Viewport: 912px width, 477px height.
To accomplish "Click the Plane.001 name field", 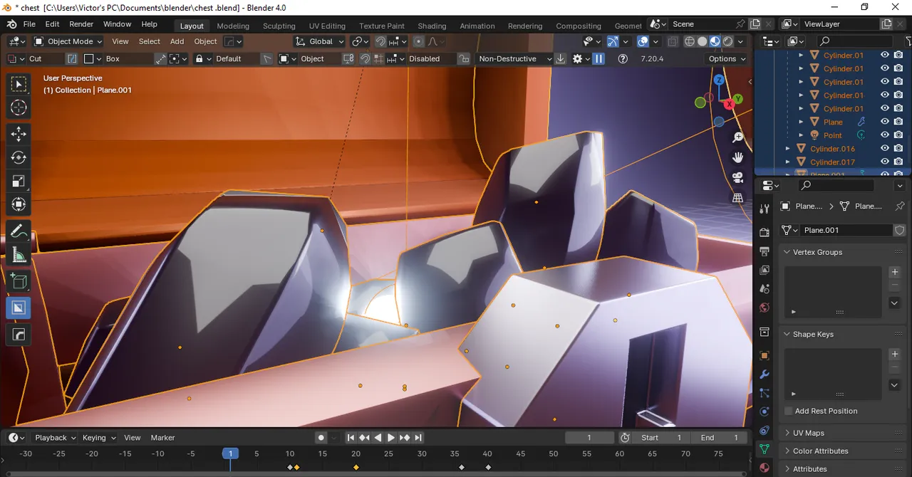I will (x=846, y=230).
